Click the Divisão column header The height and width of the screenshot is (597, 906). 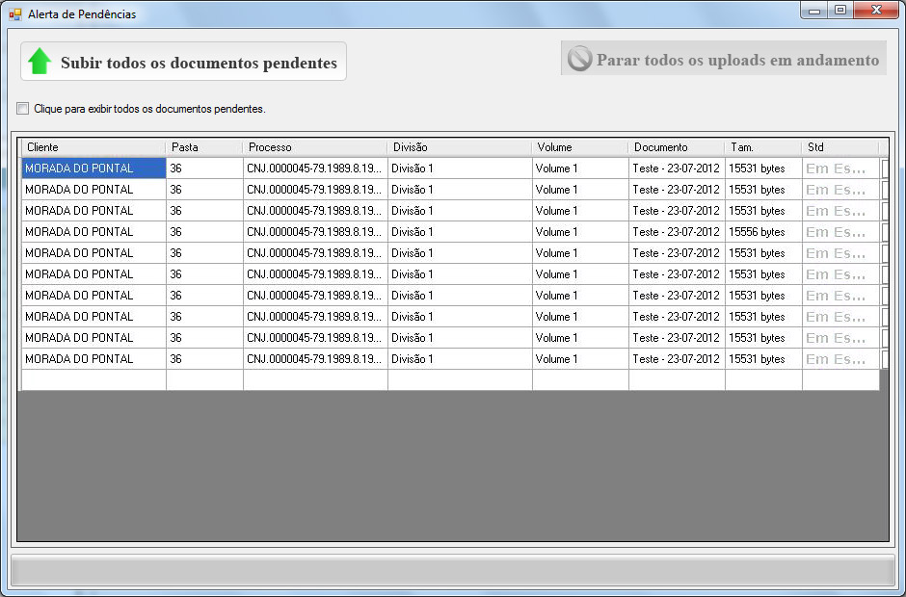(459, 147)
